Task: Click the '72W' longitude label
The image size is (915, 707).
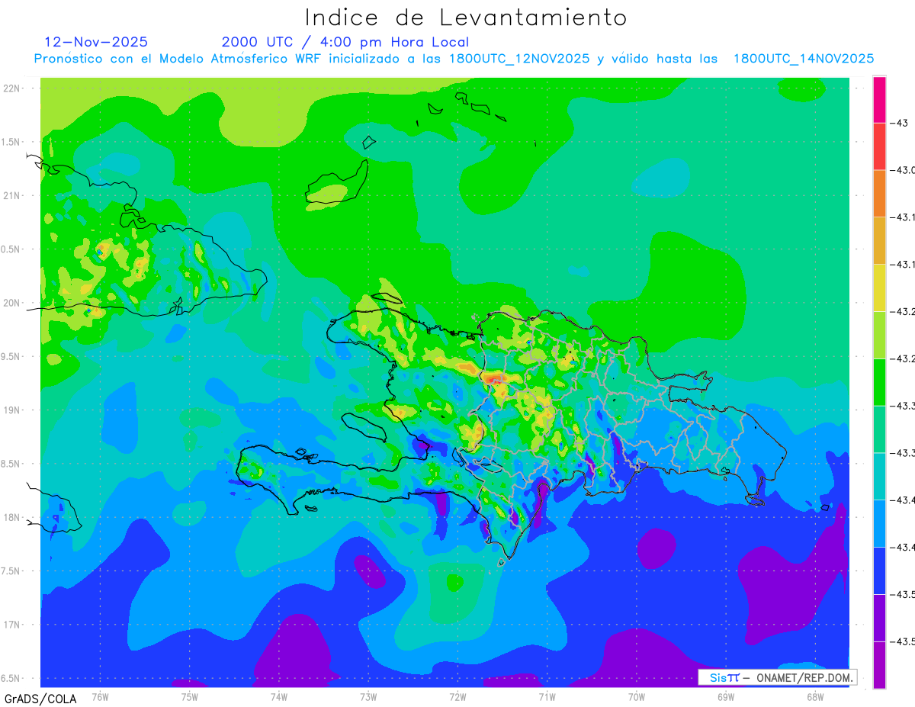Action: point(457,697)
